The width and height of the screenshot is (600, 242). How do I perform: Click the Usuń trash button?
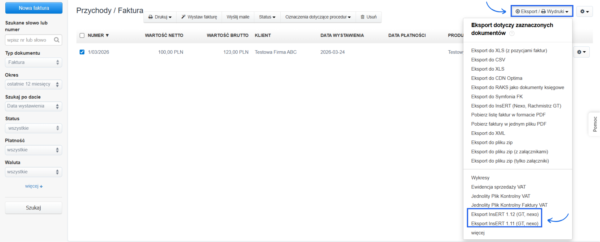368,17
